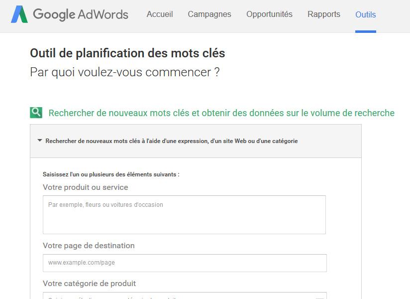The width and height of the screenshot is (410, 299).
Task: Click the 'Votre page de destination' field
Action: (185, 263)
